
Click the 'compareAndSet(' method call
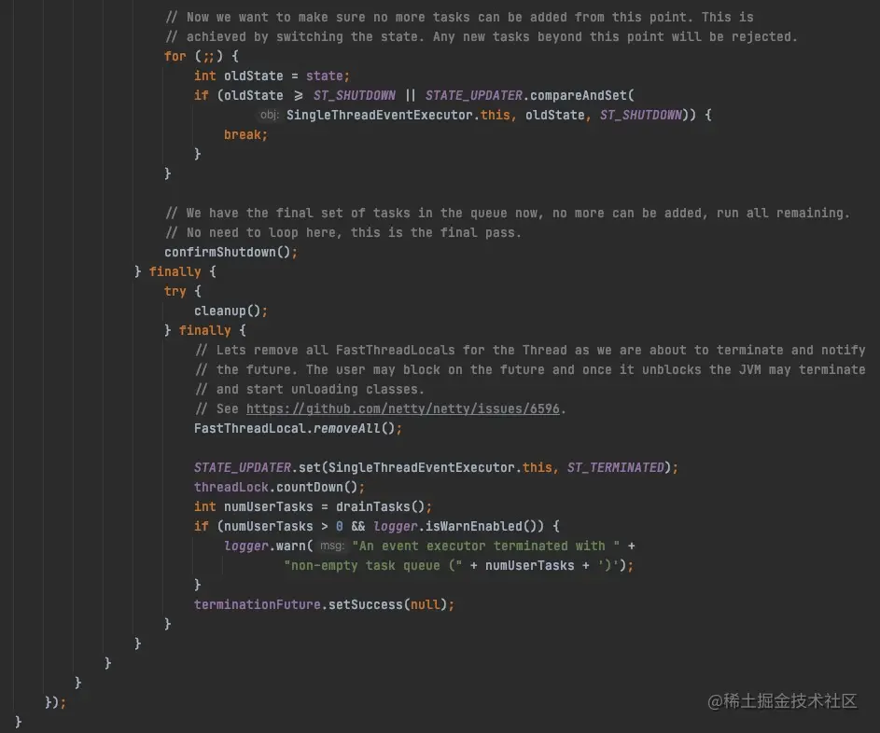[582, 95]
